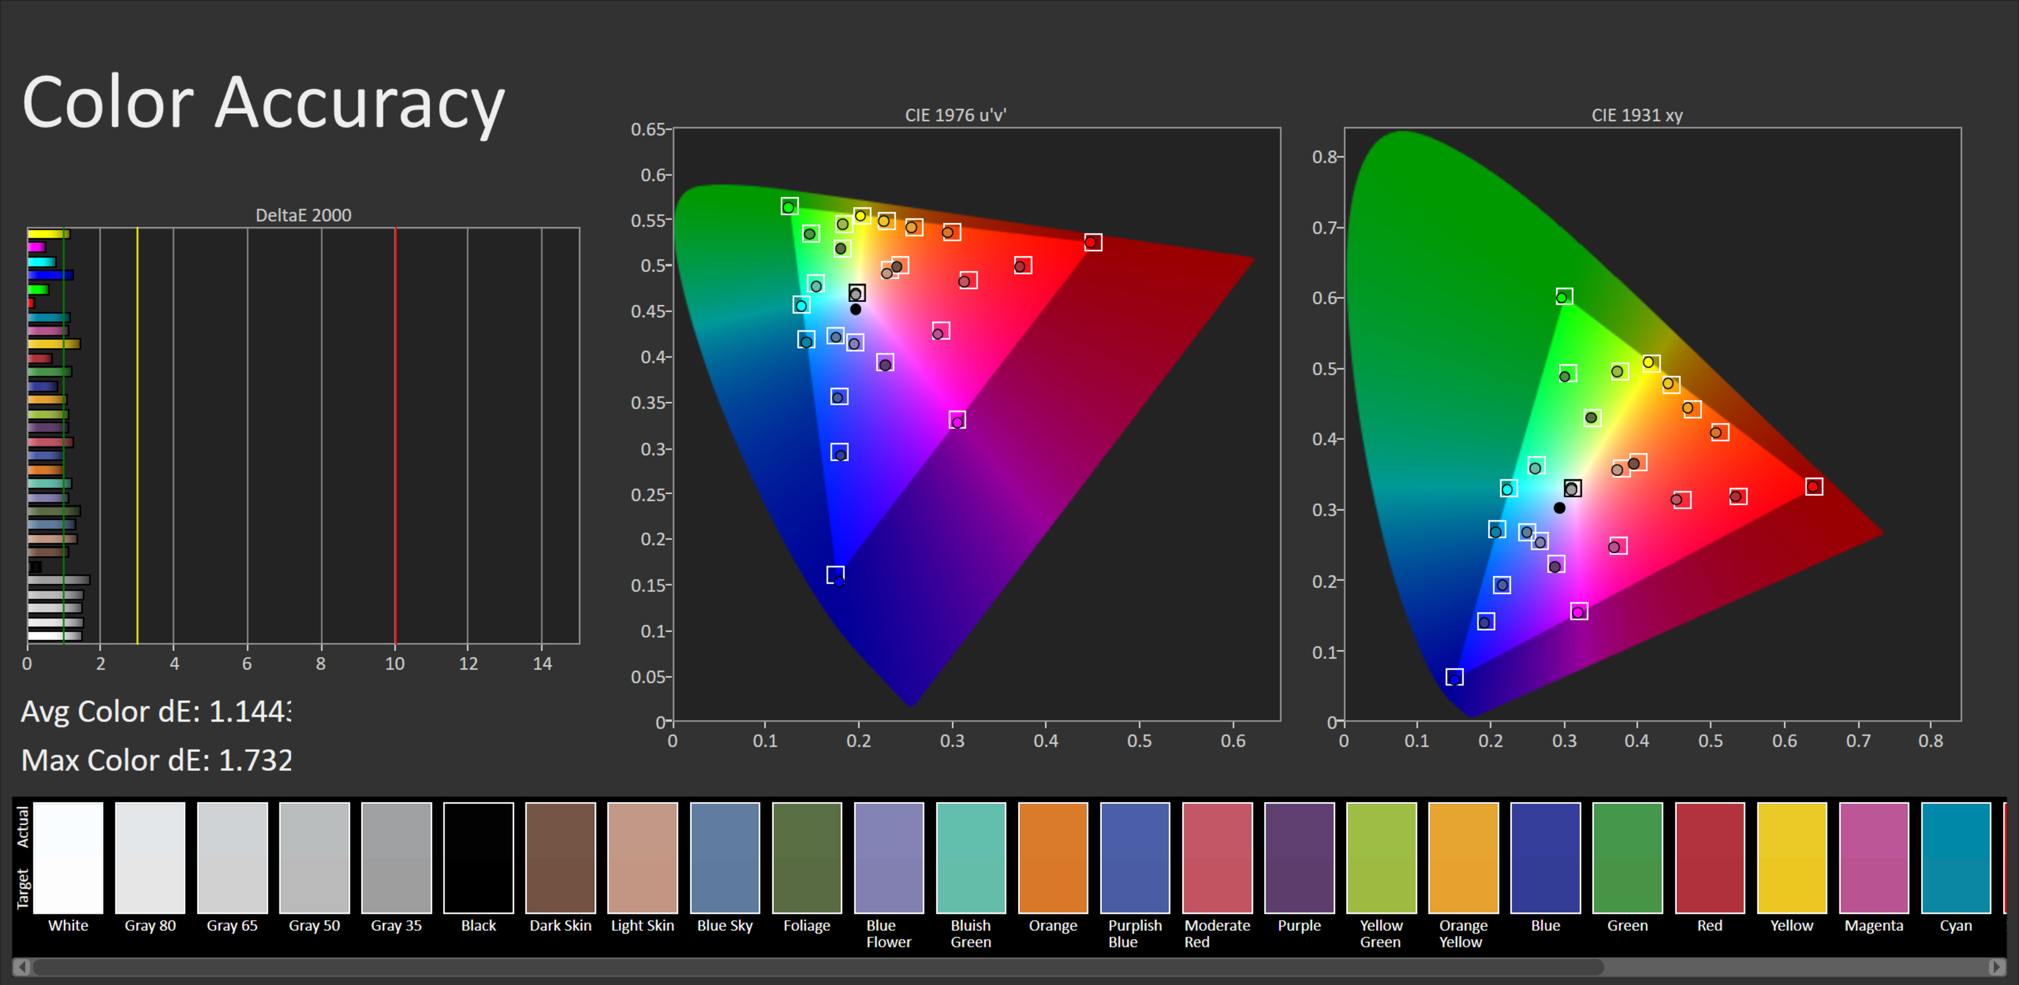This screenshot has width=2019, height=985.
Task: Select the Foliage swatch
Action: point(807,857)
